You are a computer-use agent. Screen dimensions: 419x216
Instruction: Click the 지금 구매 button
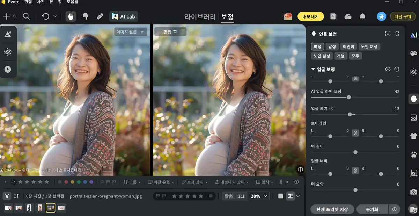tap(403, 16)
